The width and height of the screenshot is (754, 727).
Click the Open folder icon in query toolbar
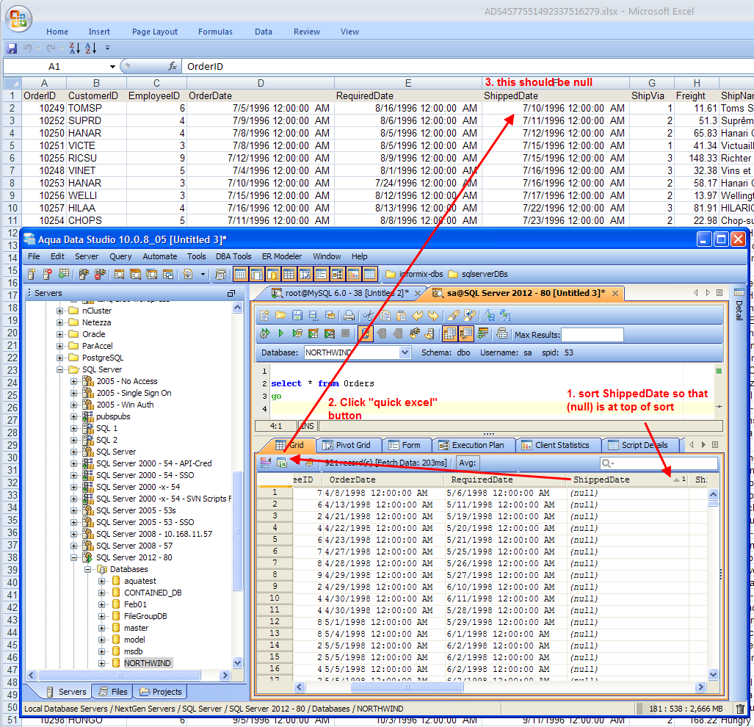281,316
